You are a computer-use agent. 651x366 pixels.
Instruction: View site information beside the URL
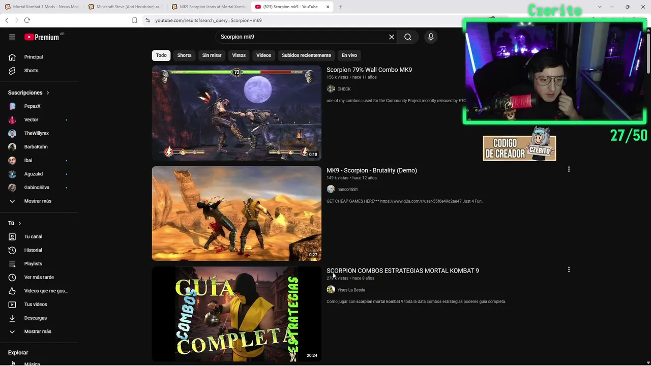point(147,20)
